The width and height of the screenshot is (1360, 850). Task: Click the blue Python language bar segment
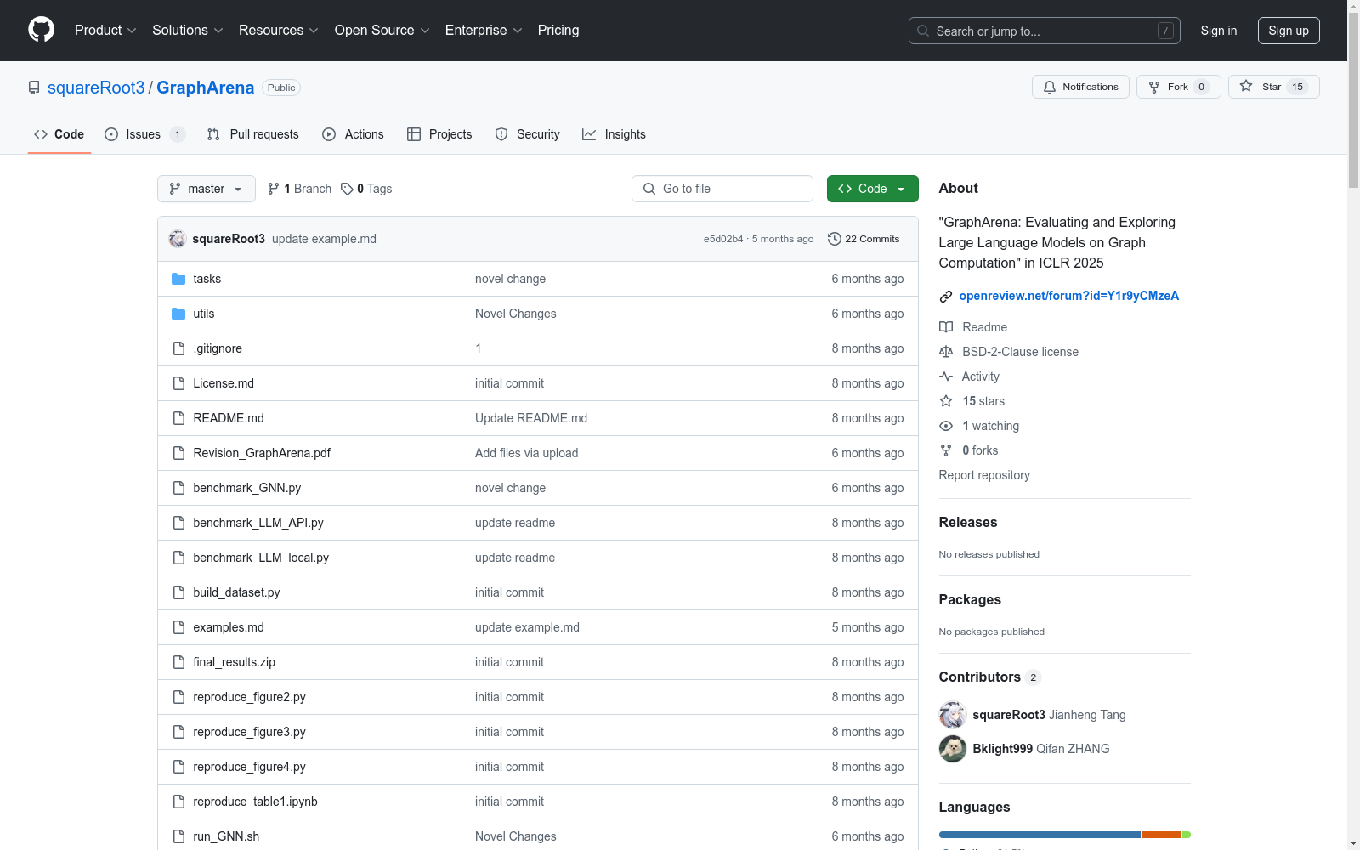(1040, 835)
